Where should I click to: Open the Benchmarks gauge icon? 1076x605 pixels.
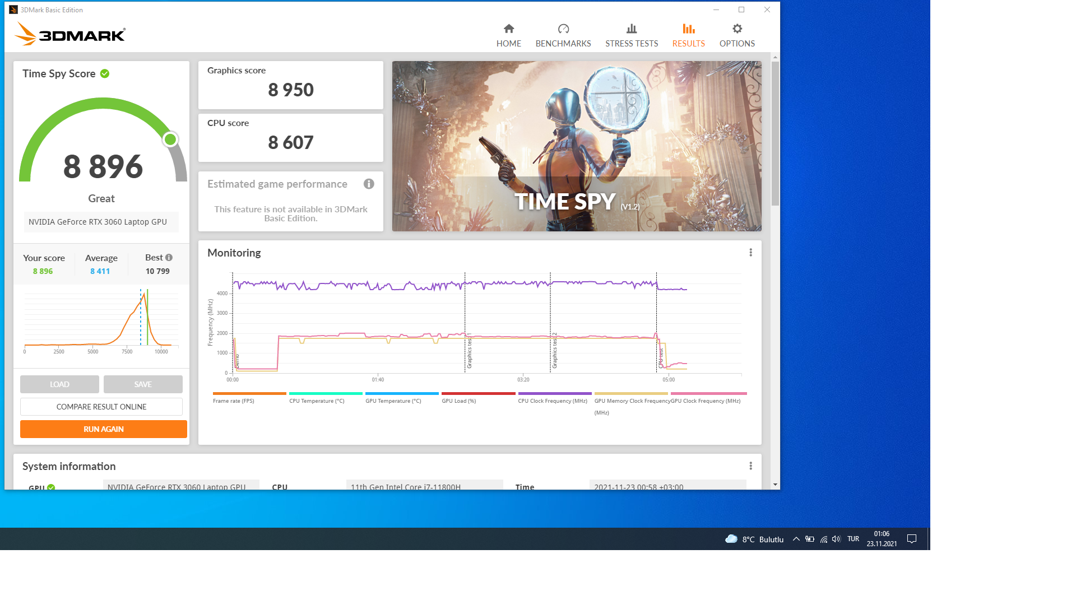click(563, 29)
